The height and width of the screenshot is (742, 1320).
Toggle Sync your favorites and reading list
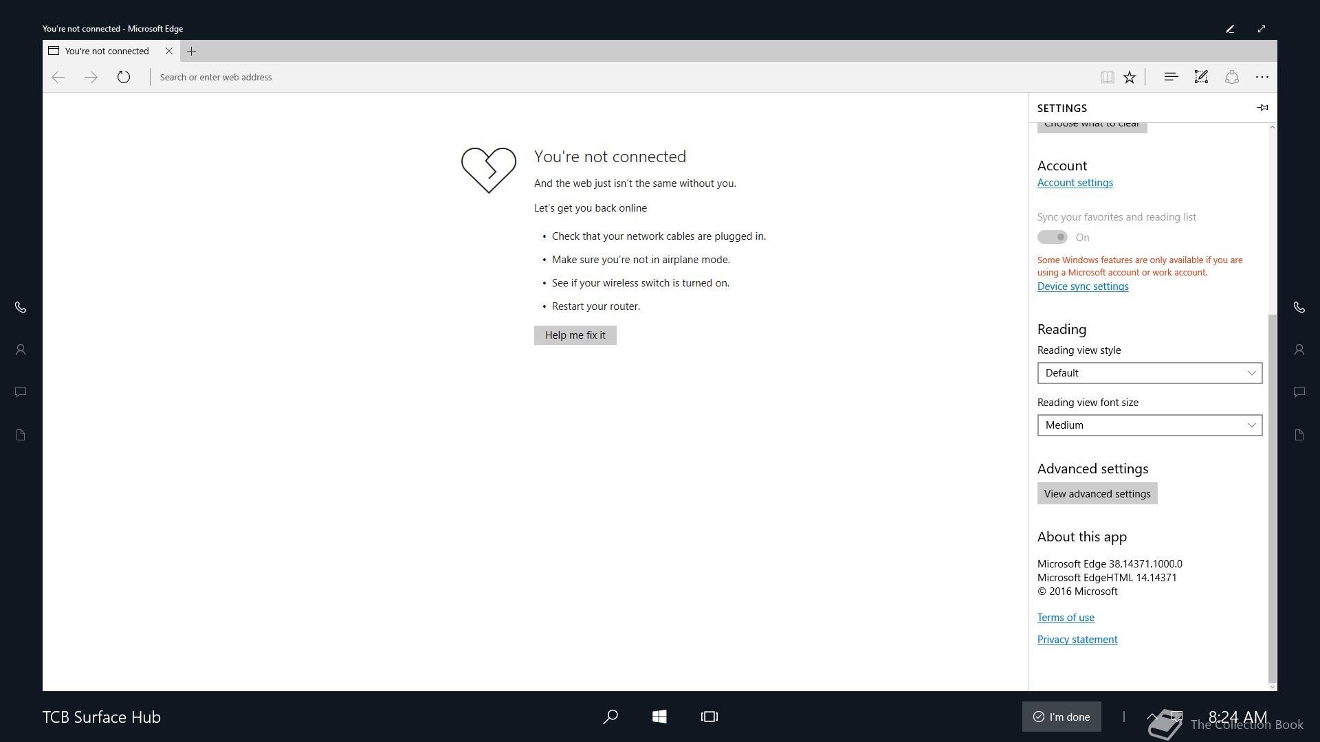point(1053,237)
